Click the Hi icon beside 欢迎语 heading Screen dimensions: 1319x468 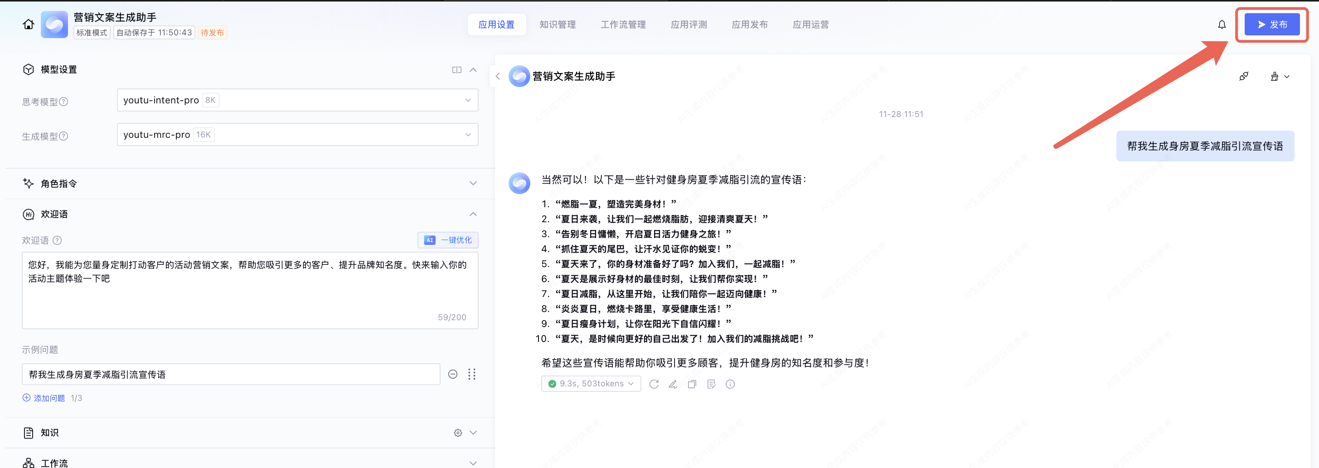[29, 214]
